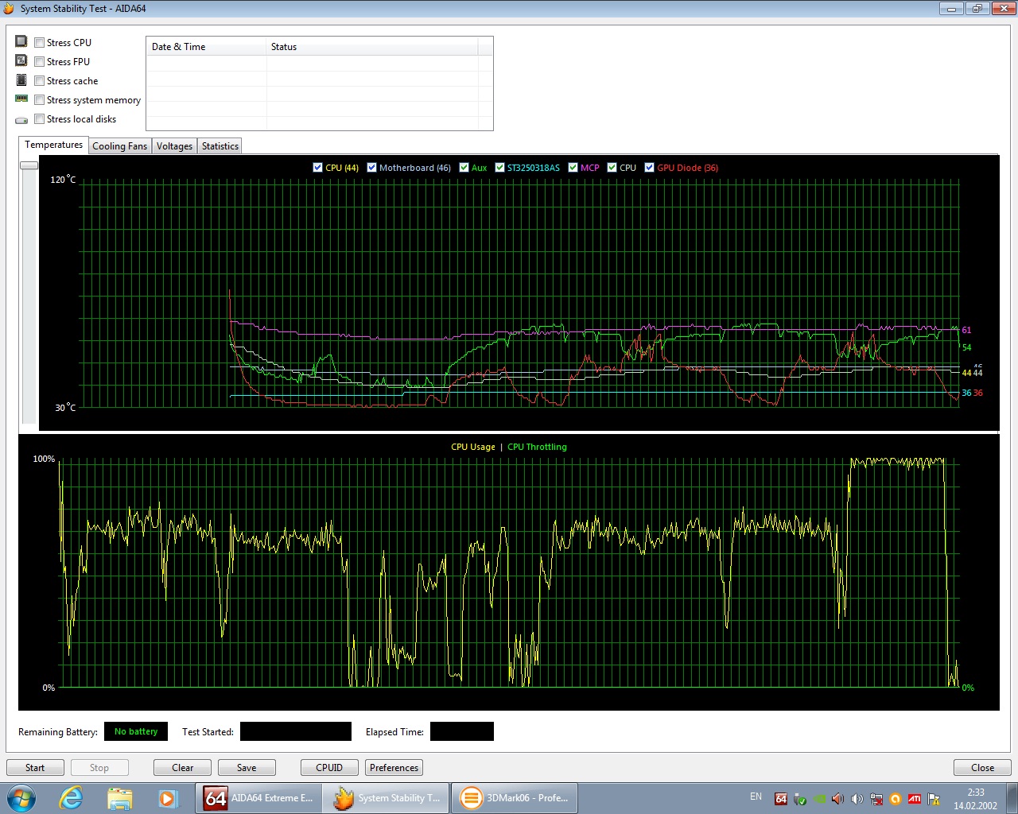1018x814 pixels.
Task: Click the Show Desktop strip beside the clock
Action: (x=1012, y=798)
